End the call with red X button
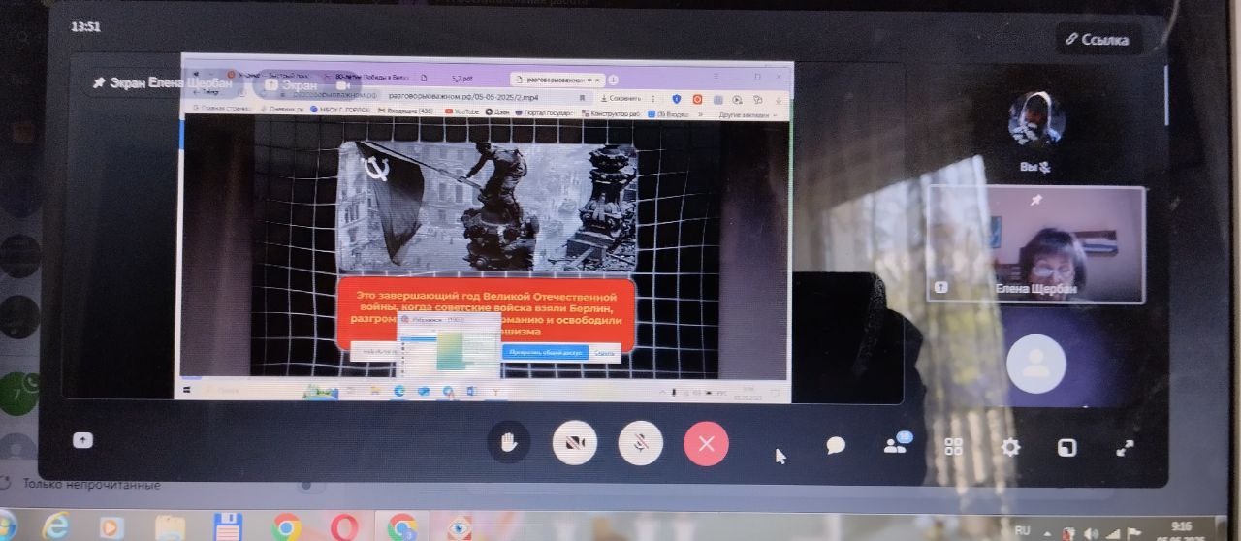The width and height of the screenshot is (1241, 541). tap(706, 443)
